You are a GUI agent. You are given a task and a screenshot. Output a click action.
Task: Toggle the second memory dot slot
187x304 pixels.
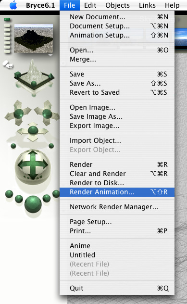pyautogui.click(x=7, y=25)
